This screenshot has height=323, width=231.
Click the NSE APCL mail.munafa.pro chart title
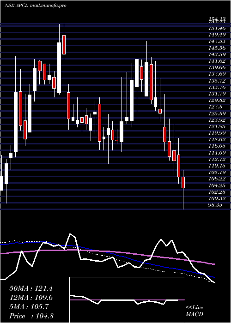pos(36,6)
